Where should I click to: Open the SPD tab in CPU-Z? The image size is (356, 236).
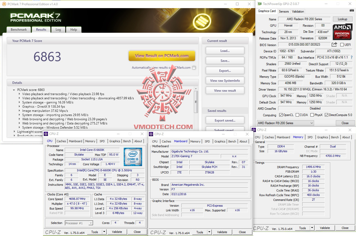point(102,141)
